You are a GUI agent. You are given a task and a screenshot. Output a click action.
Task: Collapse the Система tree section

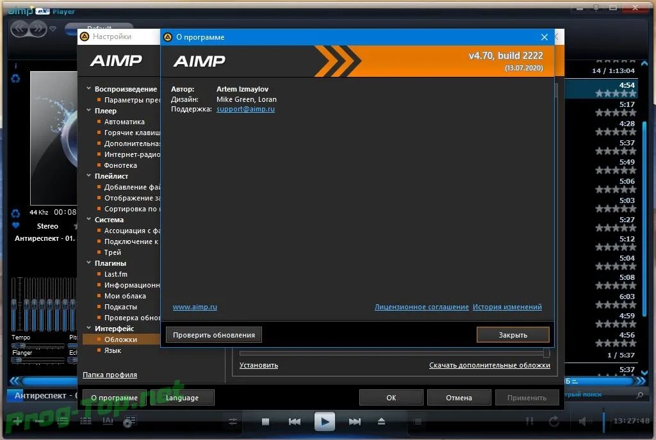click(88, 219)
